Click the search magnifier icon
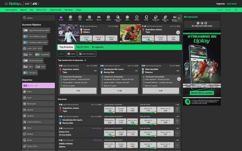This screenshot has height=151, width=242. pos(24,18)
